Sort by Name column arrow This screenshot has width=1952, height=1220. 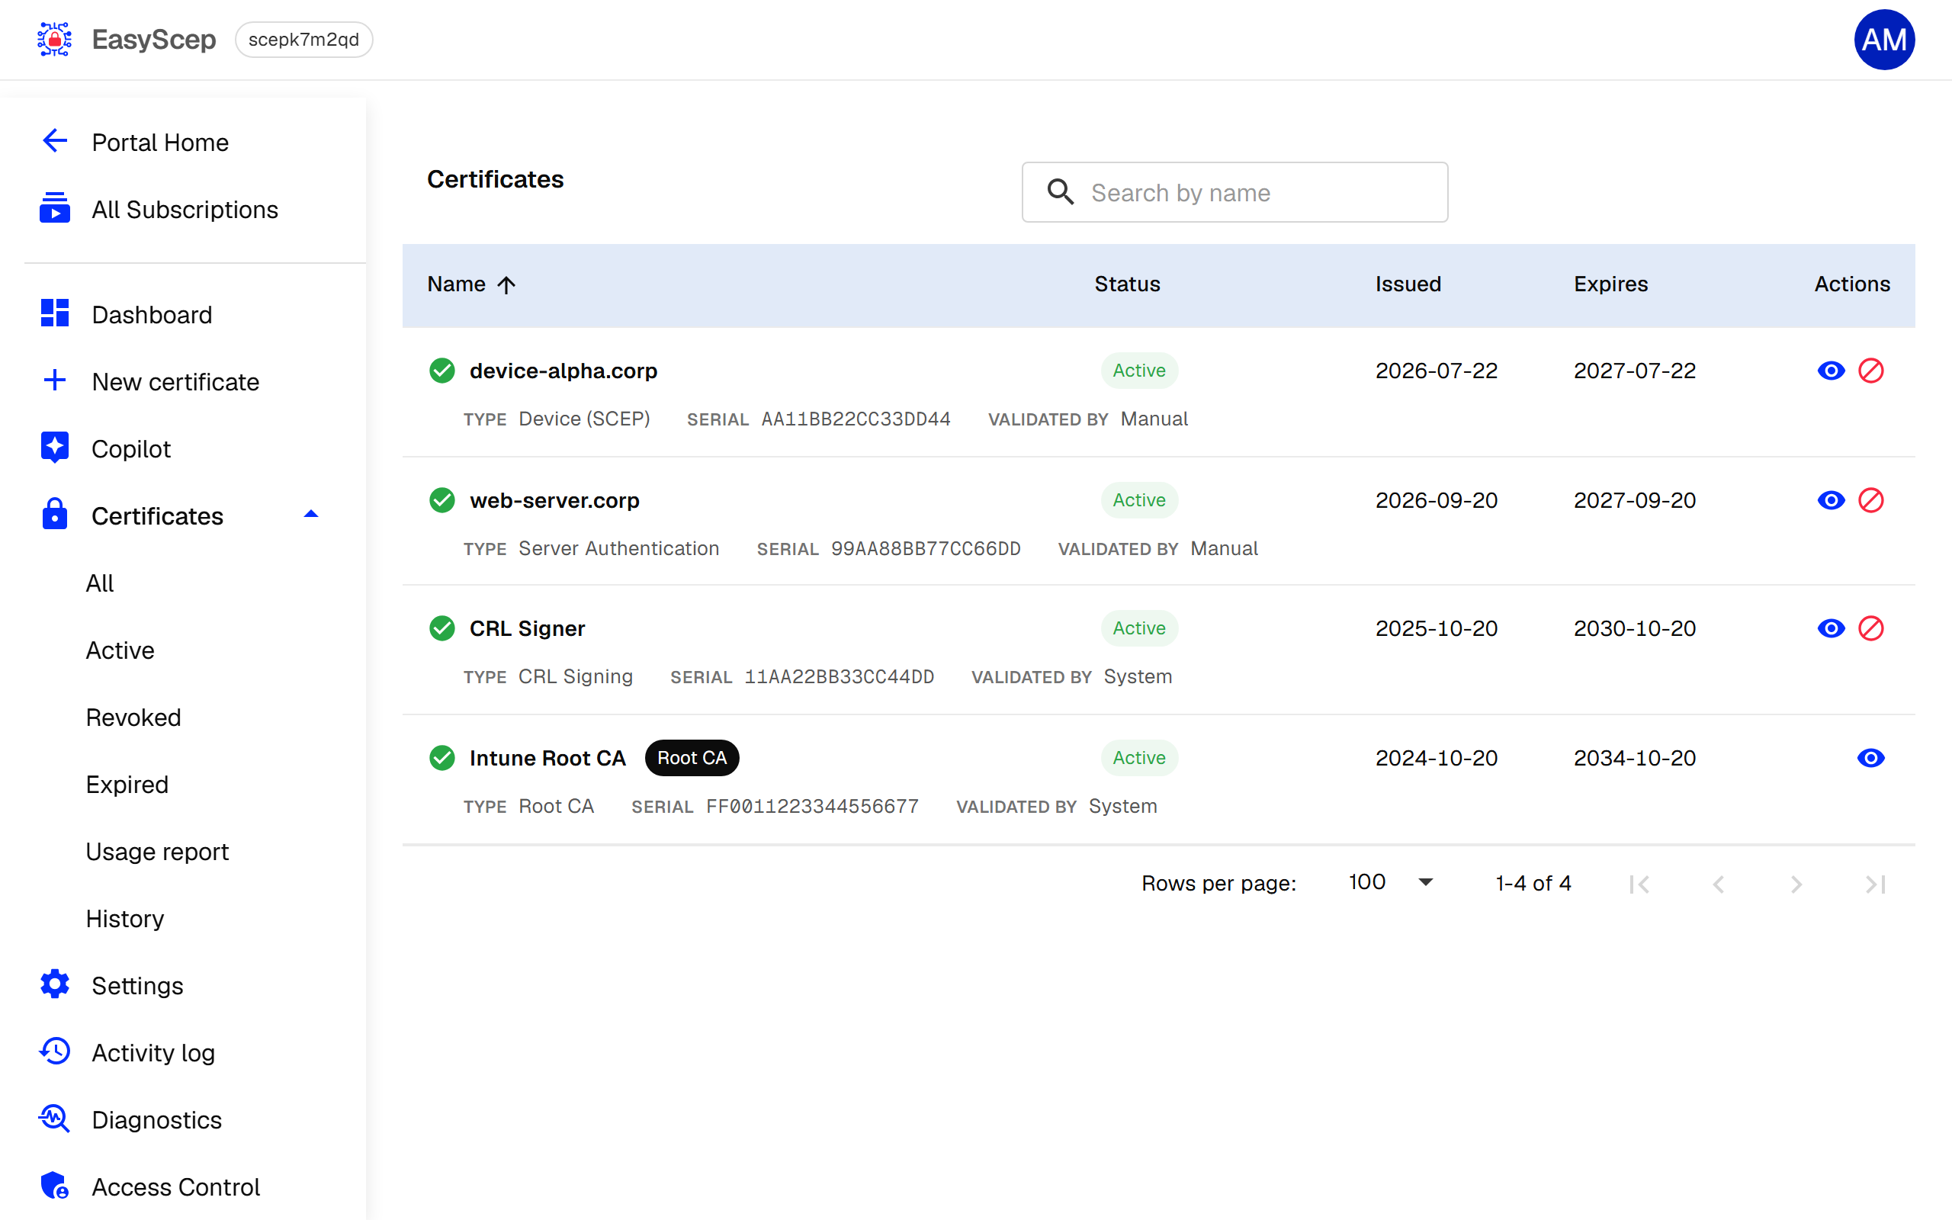pos(506,285)
